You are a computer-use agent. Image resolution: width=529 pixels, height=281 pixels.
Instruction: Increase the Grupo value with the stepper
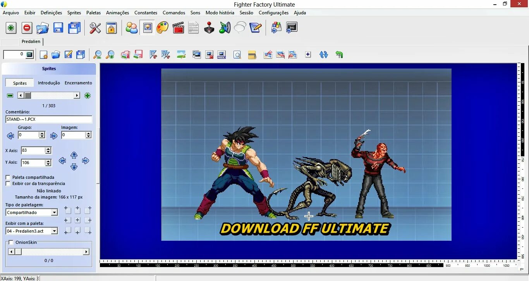(x=42, y=134)
